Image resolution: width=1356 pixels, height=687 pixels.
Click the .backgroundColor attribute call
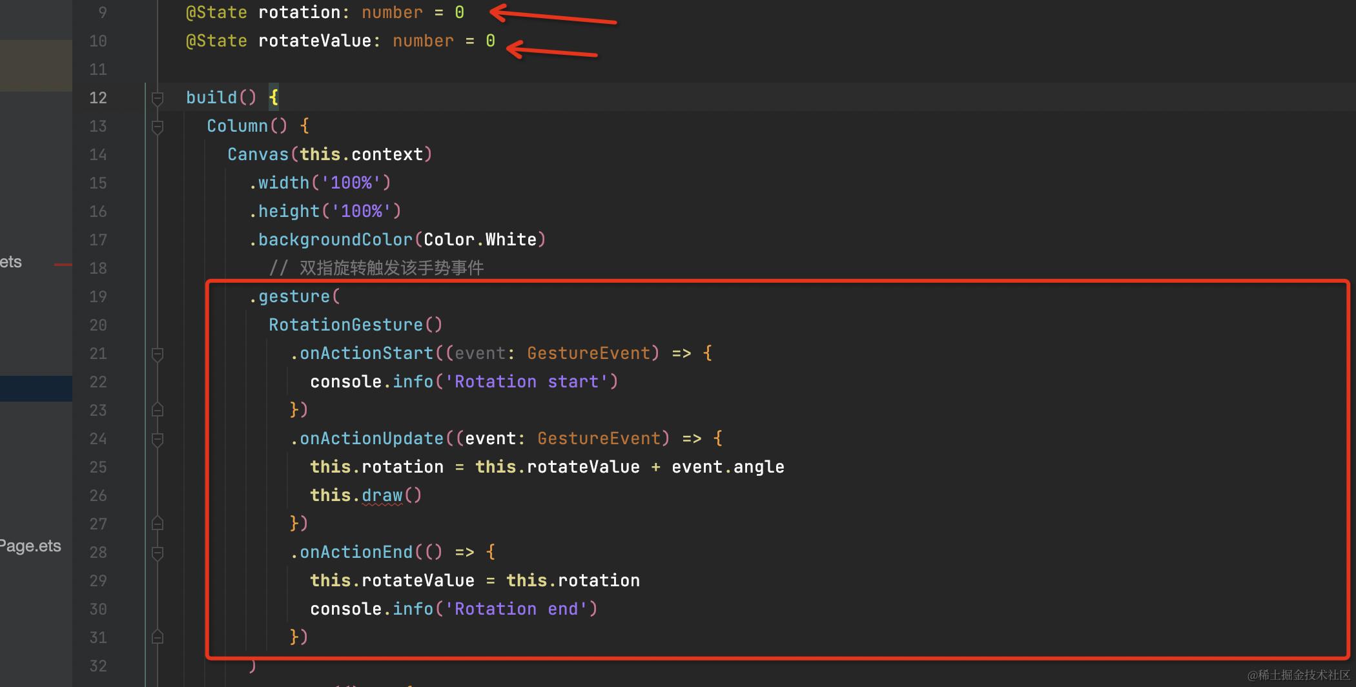click(331, 240)
